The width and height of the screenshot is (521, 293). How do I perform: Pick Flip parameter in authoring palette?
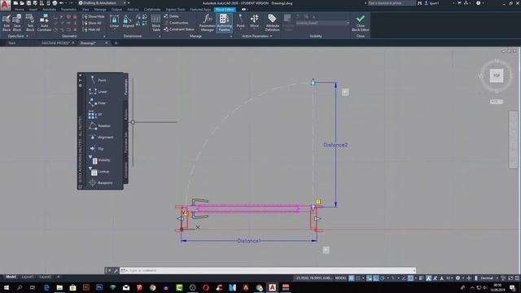point(96,148)
